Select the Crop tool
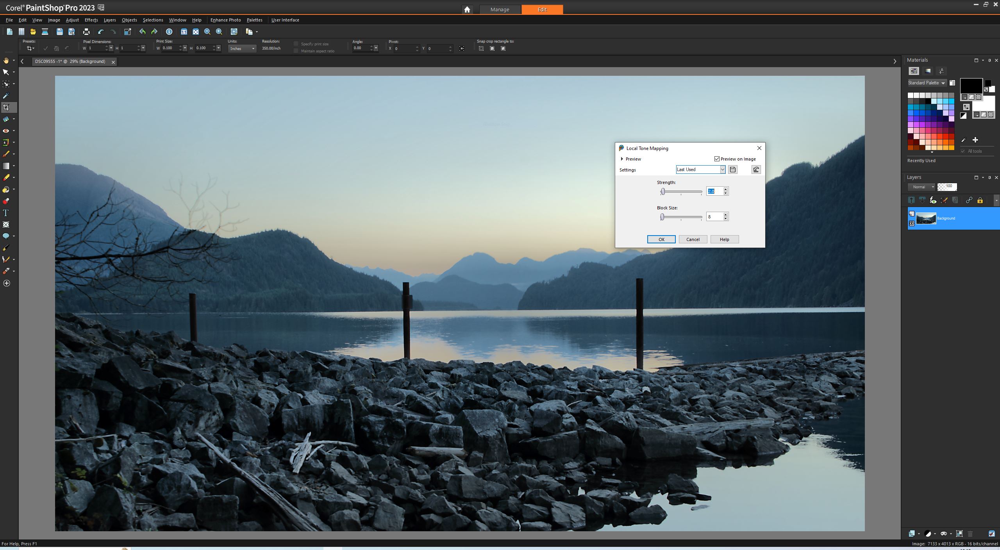The image size is (1000, 550). pyautogui.click(x=6, y=107)
